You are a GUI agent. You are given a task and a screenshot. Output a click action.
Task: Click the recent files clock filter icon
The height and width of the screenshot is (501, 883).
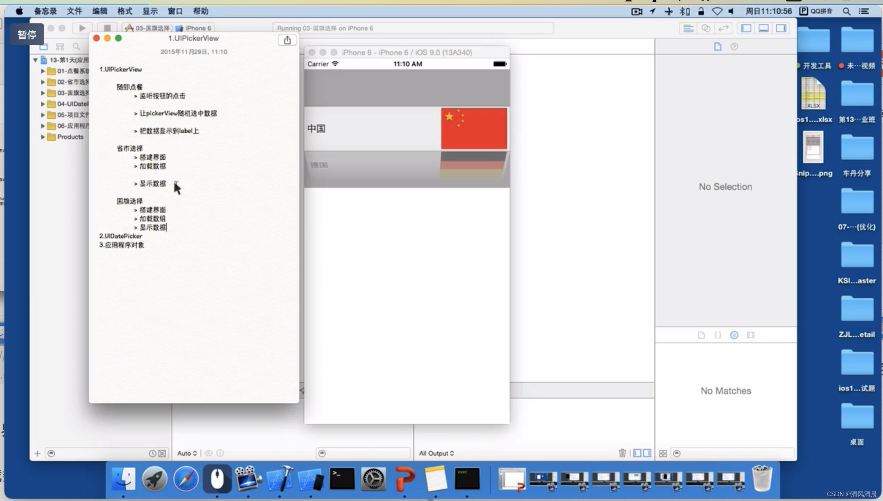(152, 454)
